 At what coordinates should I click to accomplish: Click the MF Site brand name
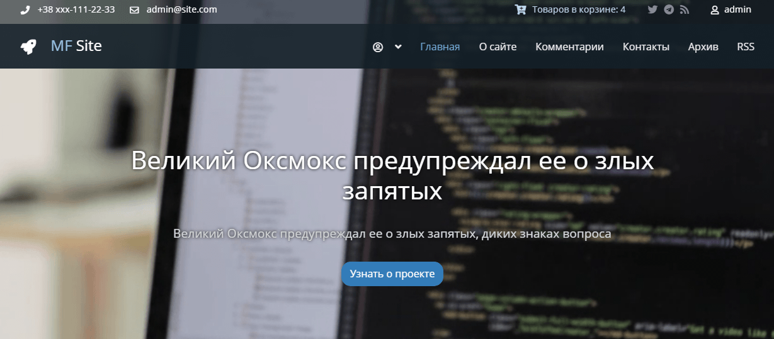point(76,46)
